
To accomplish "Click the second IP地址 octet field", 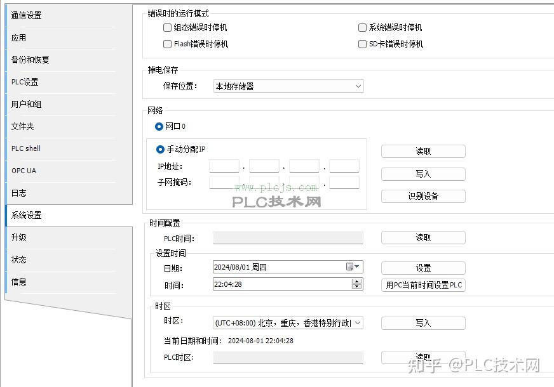I will click(x=264, y=166).
